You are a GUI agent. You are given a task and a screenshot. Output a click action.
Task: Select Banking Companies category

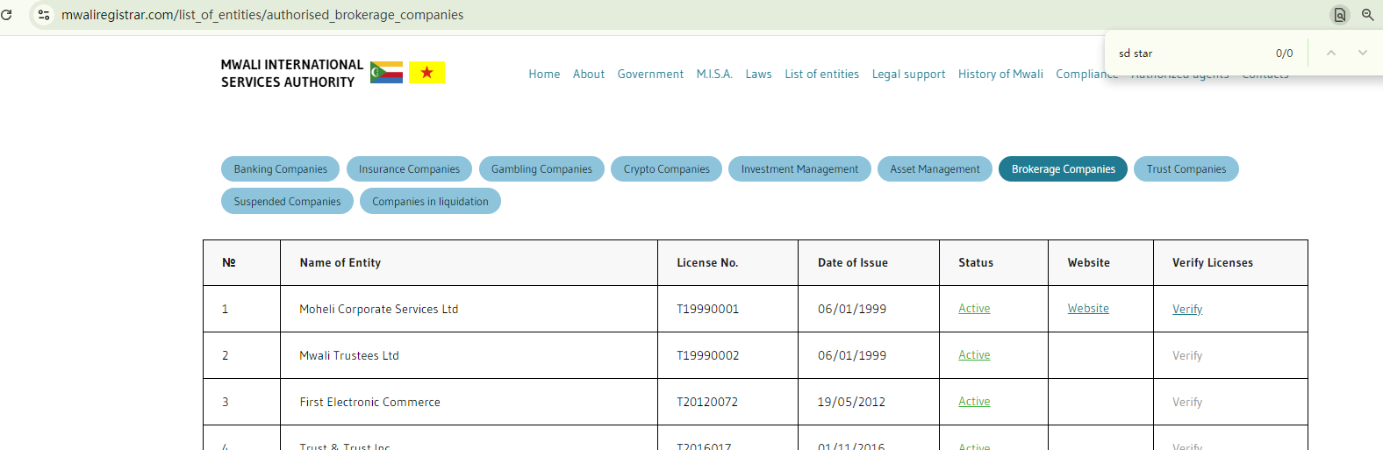pos(280,169)
